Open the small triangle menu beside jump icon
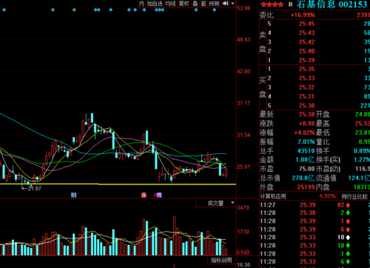Image resolution: width=370 pixels, height=268 pixels. click(232, 4)
